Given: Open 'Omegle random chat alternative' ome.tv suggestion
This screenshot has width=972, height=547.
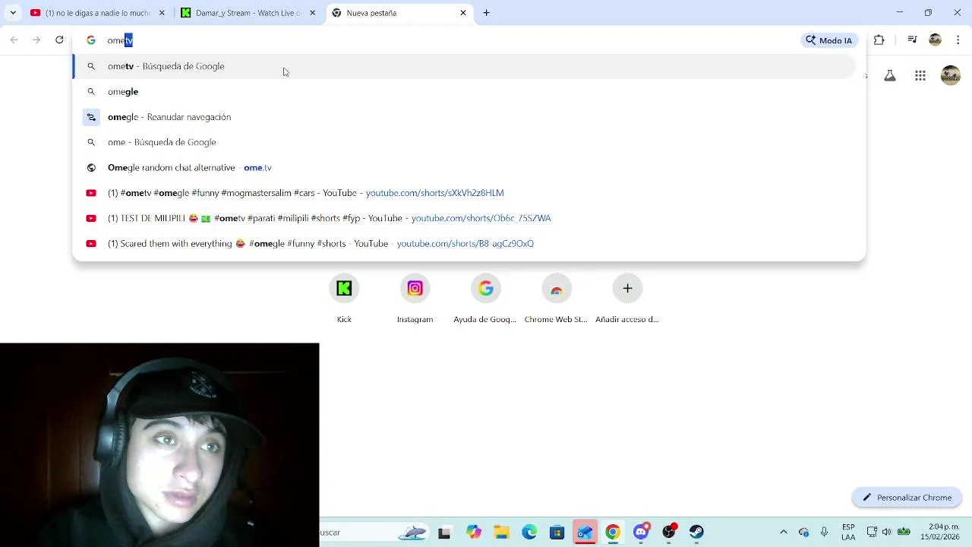Looking at the screenshot, I should tap(465, 167).
